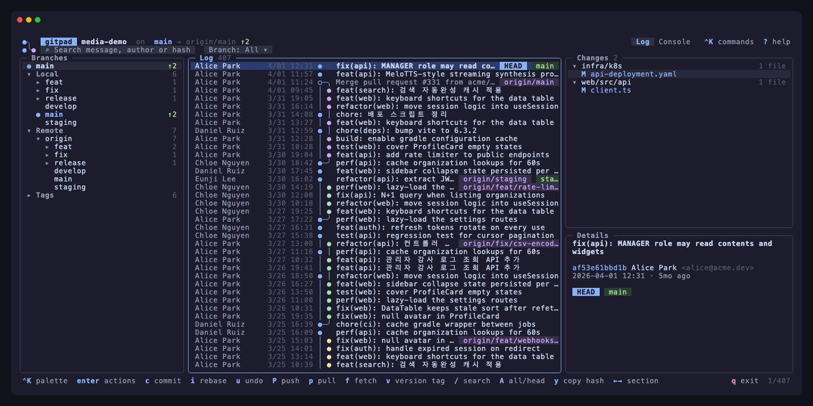This screenshot has width=813, height=406.
Task: Select the local develop branch
Action: point(61,106)
